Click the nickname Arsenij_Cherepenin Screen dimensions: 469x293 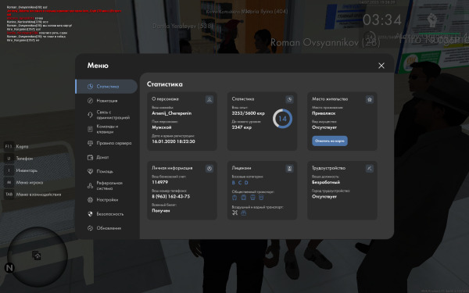pos(172,113)
